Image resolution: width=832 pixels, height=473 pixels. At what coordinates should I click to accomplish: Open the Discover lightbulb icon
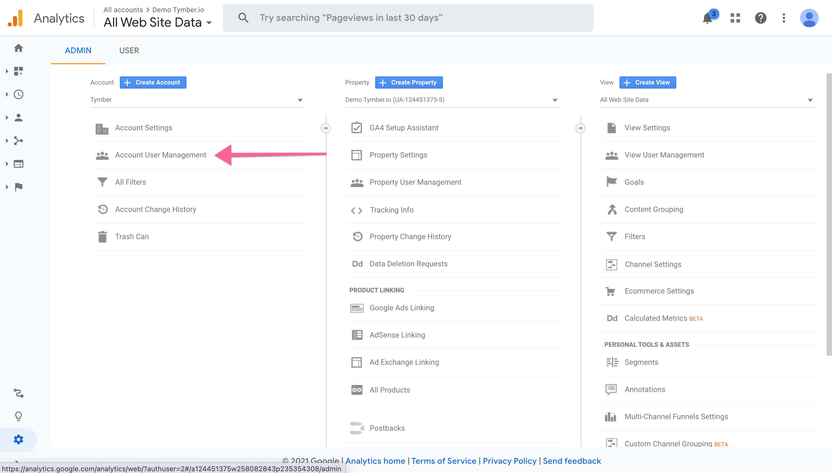tap(19, 417)
